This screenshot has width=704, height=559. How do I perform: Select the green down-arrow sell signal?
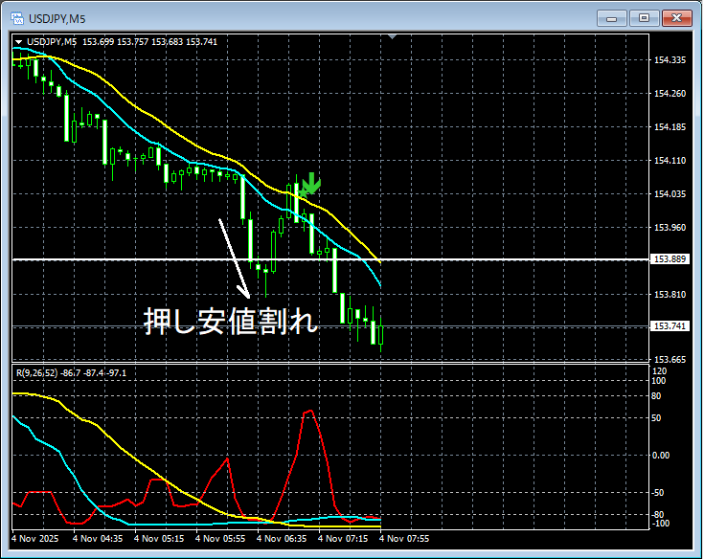coord(311,183)
